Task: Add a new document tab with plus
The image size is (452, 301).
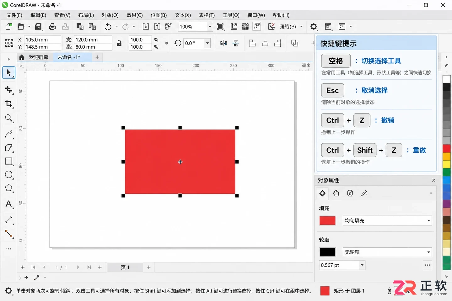Action: pos(97,57)
